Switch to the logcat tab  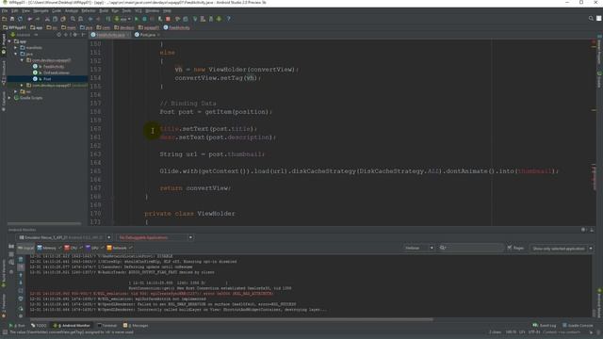(25, 248)
